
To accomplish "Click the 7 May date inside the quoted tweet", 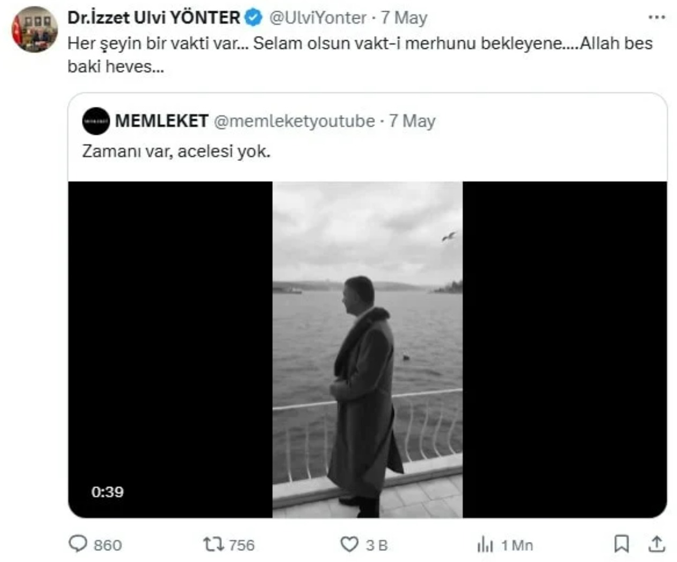I will point(412,121).
